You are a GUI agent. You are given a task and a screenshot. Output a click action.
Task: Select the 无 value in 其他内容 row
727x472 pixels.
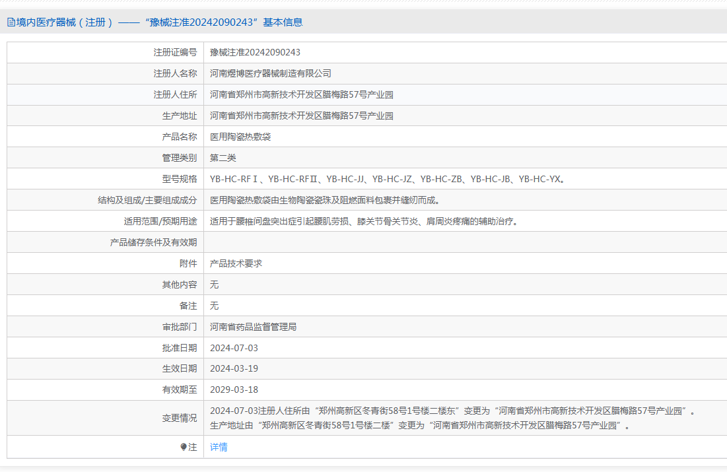tap(214, 285)
